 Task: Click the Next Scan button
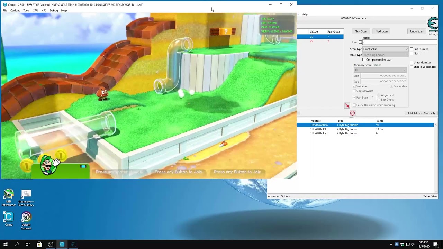pyautogui.click(x=381, y=31)
